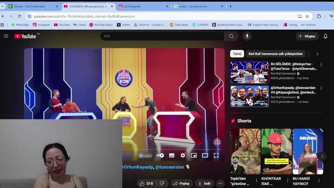Open Tureng bookmark

(290, 25)
